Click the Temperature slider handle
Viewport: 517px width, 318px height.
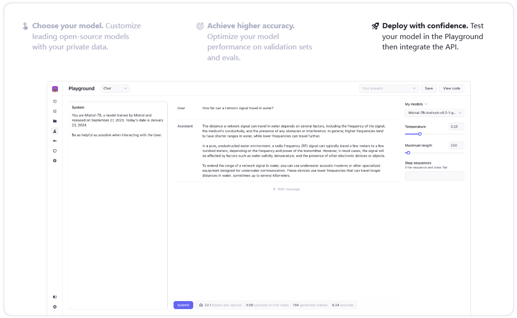pos(420,134)
